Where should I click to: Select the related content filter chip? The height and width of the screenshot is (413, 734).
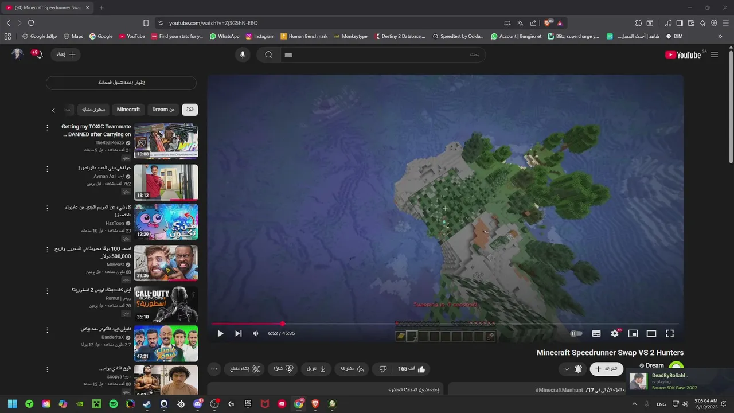pos(93,110)
